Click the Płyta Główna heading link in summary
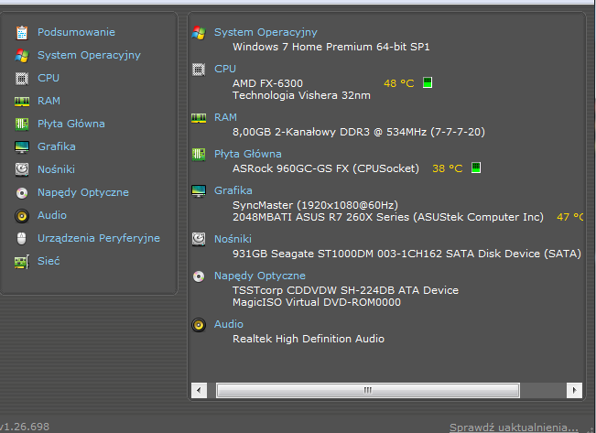 248,155
